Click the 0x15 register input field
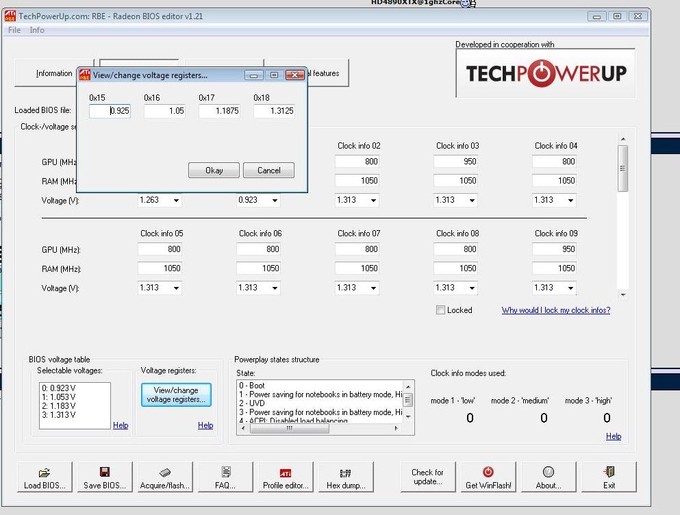Screen dimensions: 680x515 tap(110, 111)
